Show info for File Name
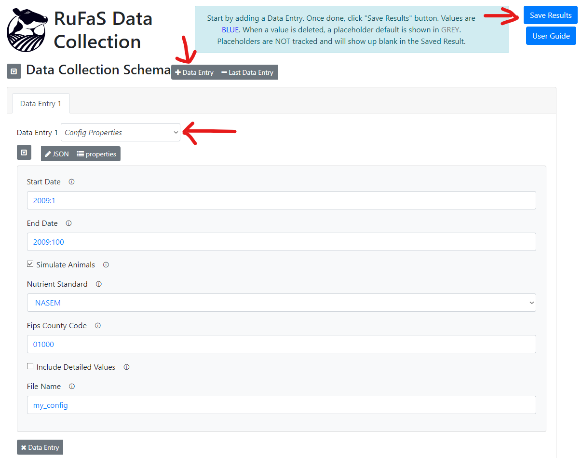Screen dimensions: 582x458 click(x=72, y=387)
